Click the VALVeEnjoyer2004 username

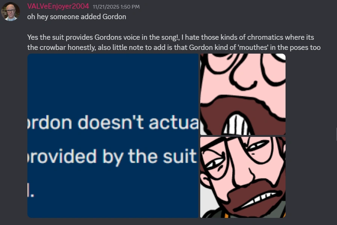58,6
